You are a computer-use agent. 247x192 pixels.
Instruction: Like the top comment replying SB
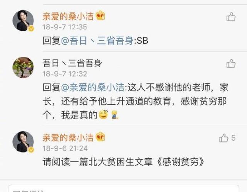pyautogui.click(x=231, y=17)
